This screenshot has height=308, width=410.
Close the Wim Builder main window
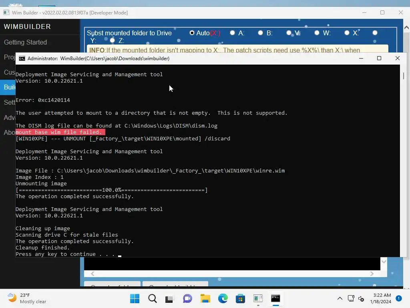click(400, 12)
